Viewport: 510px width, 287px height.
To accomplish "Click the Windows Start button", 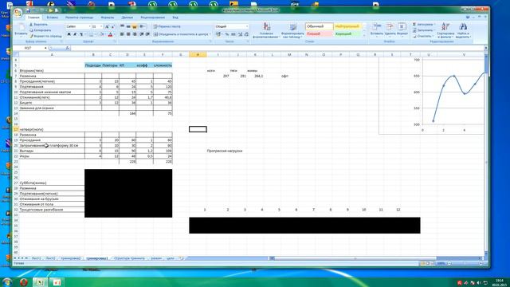I will pyautogui.click(x=6, y=281).
